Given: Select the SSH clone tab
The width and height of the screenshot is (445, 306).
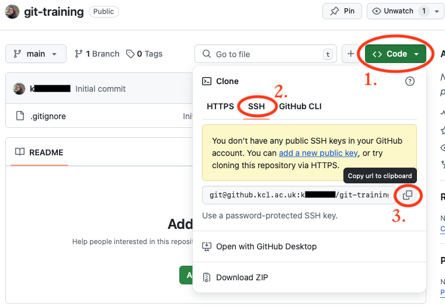Looking at the screenshot, I should (256, 106).
